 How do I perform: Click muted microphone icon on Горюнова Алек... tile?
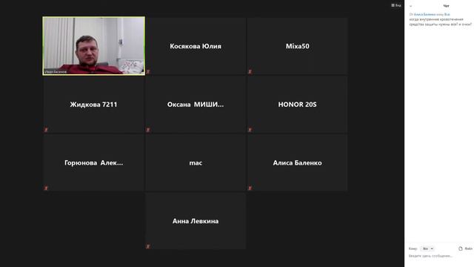[x=46, y=188]
